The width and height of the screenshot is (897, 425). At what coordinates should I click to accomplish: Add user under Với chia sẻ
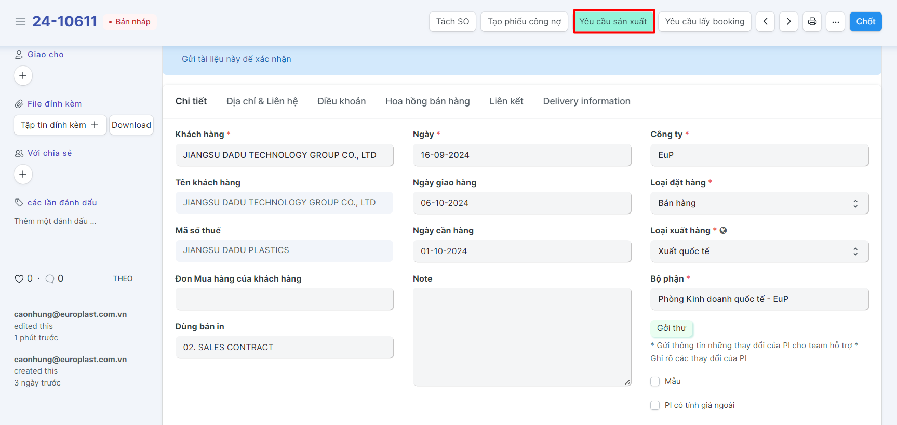(x=23, y=174)
